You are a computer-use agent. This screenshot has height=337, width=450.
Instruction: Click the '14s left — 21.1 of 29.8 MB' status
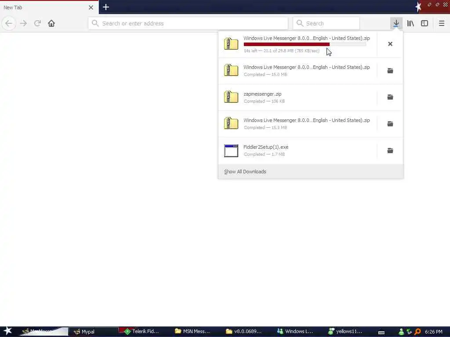click(281, 51)
